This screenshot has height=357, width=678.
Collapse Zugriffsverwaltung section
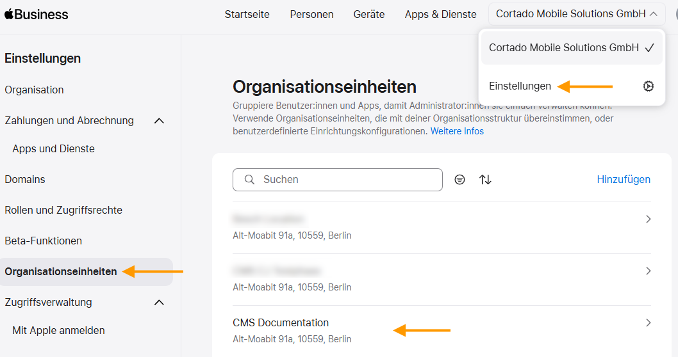pyautogui.click(x=159, y=303)
